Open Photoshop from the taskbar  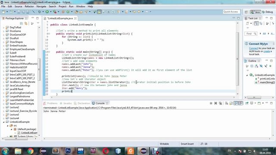(68, 151)
